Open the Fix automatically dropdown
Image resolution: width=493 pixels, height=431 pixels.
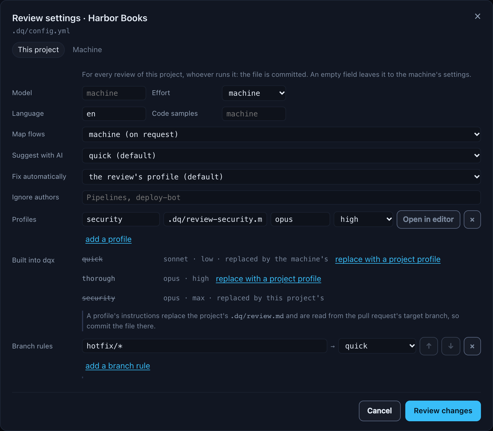tap(281, 177)
